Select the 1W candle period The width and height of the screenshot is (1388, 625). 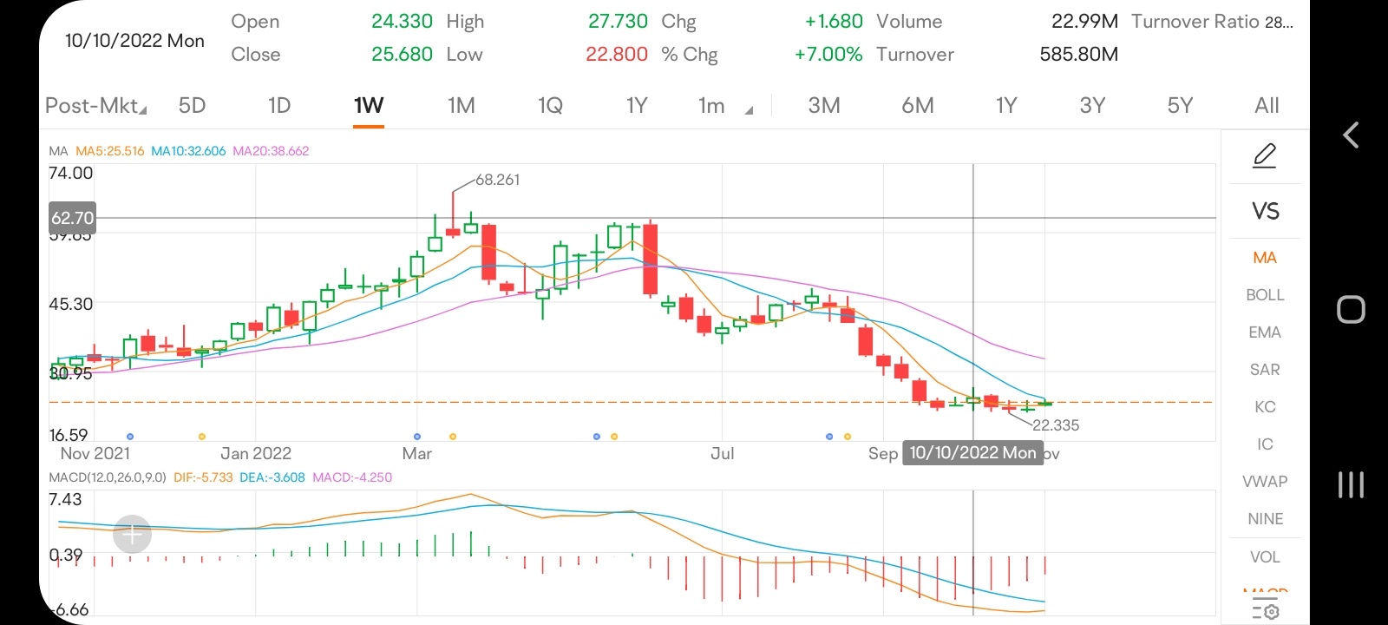point(369,106)
